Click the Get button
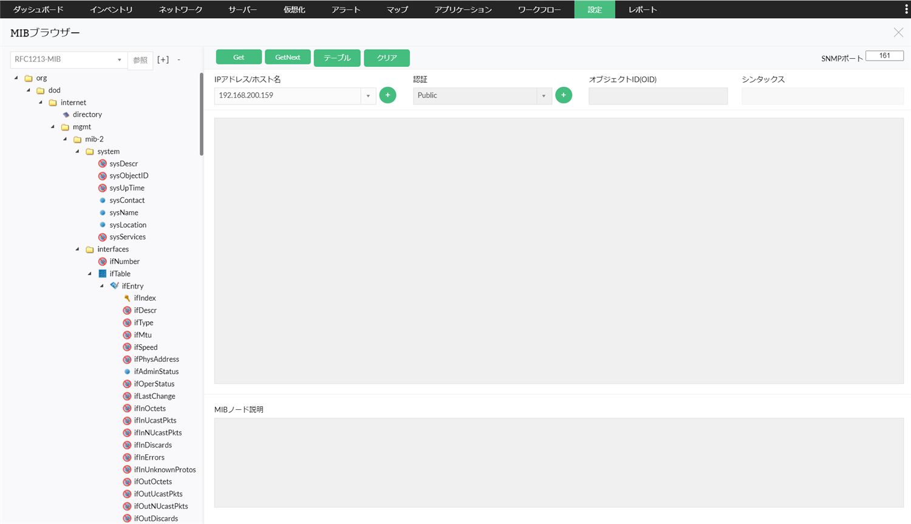Image resolution: width=911 pixels, height=524 pixels. [x=239, y=57]
